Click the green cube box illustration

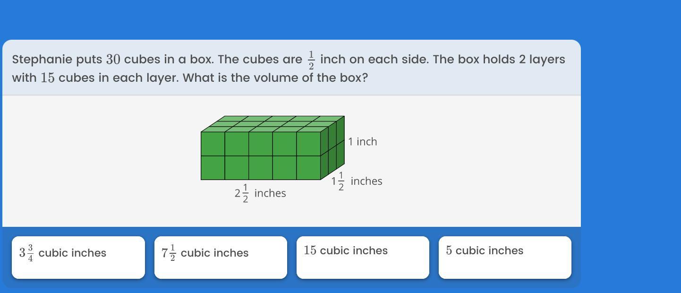[272, 148]
